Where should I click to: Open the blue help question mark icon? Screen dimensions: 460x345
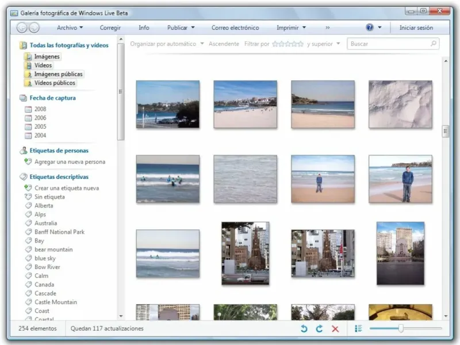tap(370, 28)
